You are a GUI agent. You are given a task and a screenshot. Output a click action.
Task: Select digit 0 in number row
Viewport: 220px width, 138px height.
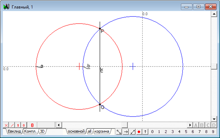click(152, 132)
